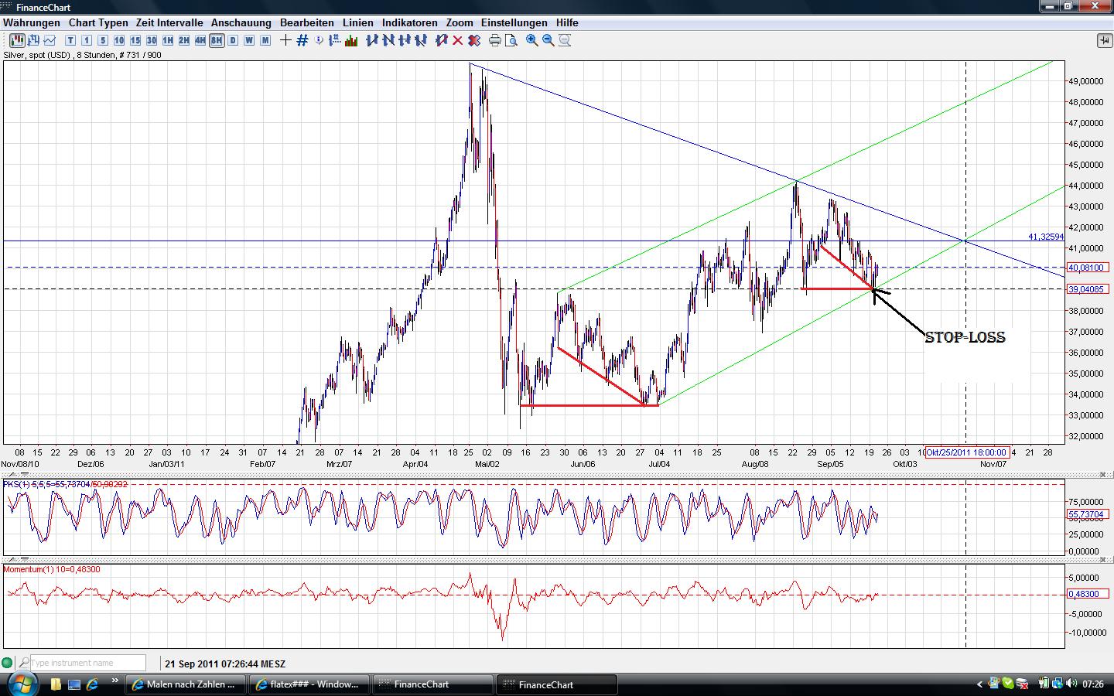Select the candlestick chart type icon

(x=15, y=40)
